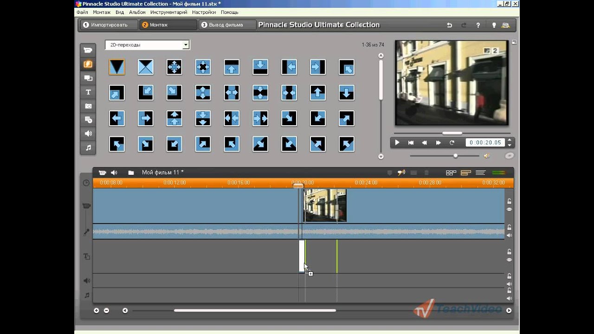Click the player volume slider handle
The width and height of the screenshot is (594, 334).
pos(455,156)
